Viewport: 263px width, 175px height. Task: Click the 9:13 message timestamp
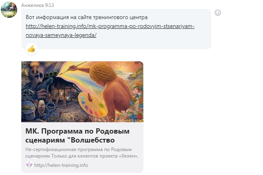pyautogui.click(x=49, y=5)
